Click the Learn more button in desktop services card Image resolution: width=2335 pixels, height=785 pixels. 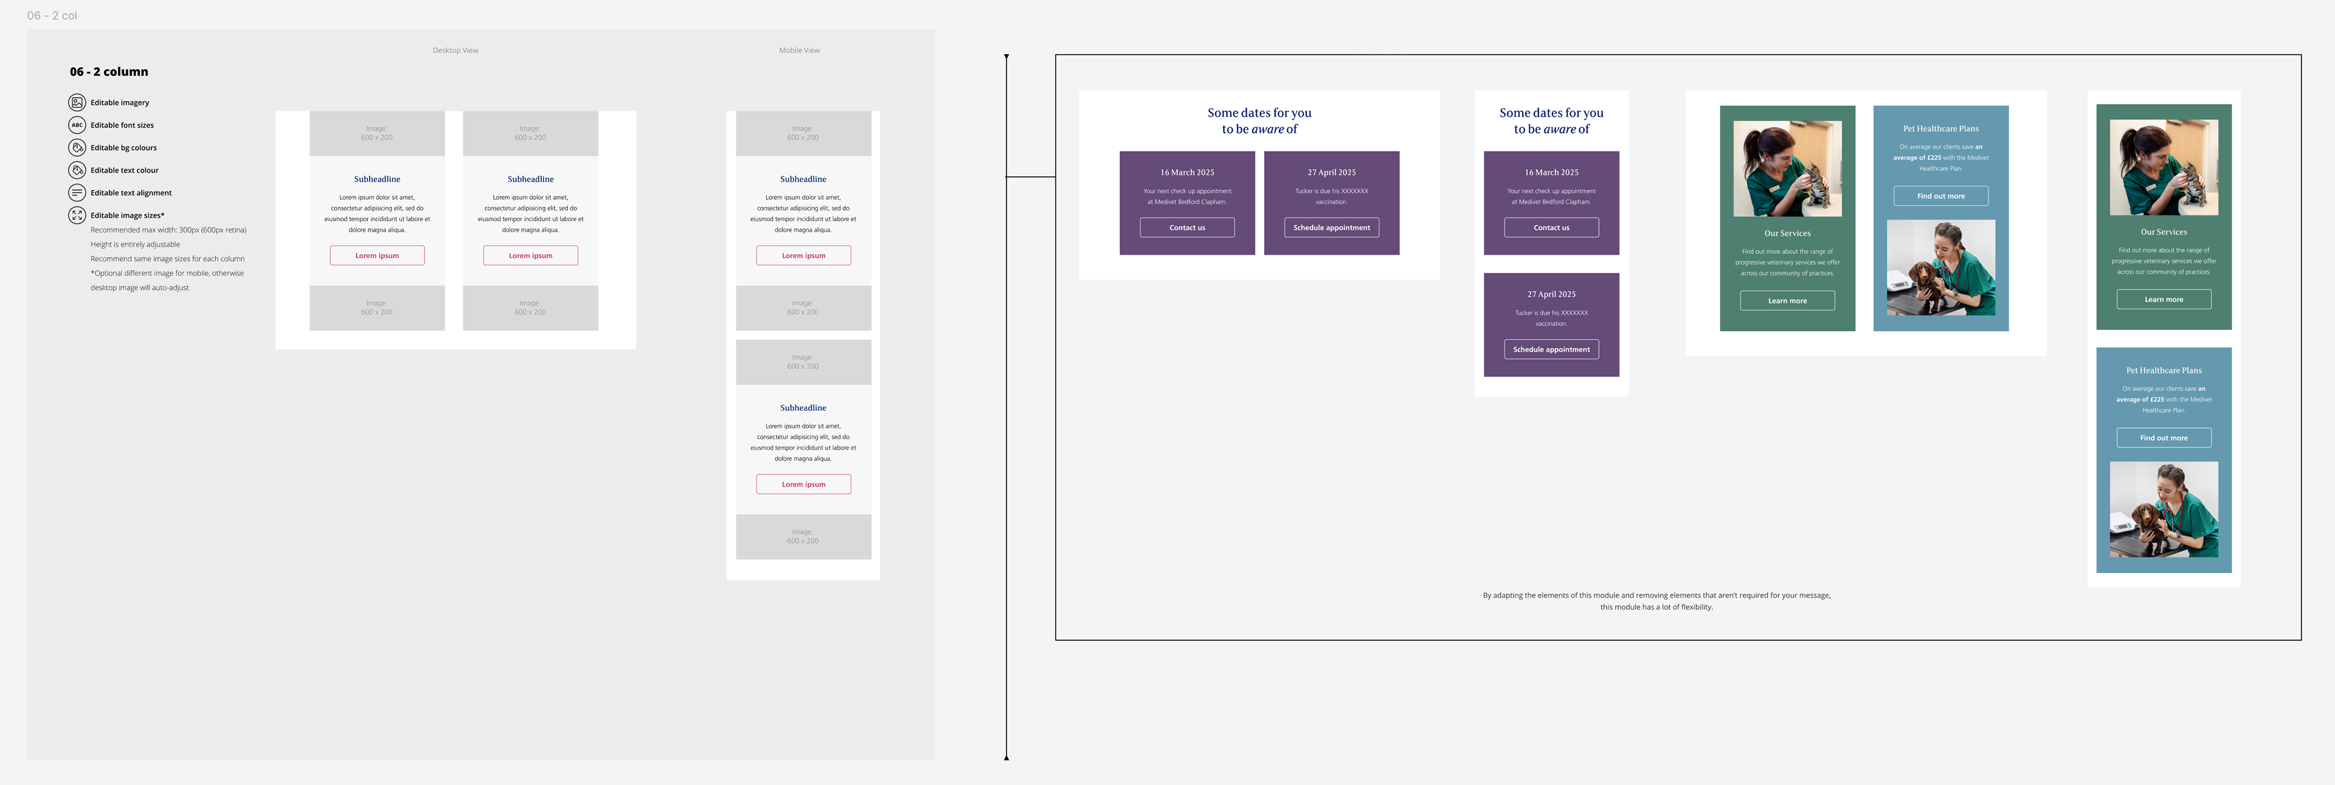[1787, 301]
